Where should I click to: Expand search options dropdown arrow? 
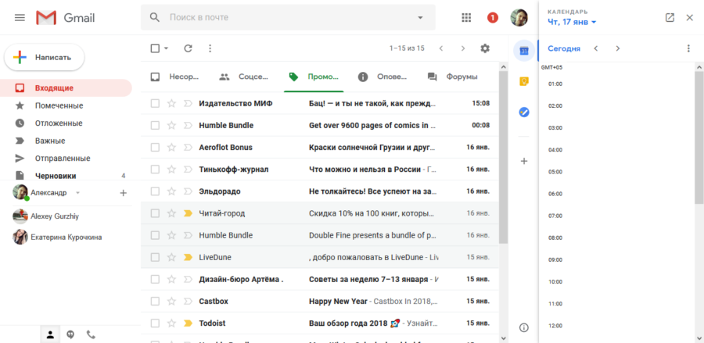coord(420,17)
